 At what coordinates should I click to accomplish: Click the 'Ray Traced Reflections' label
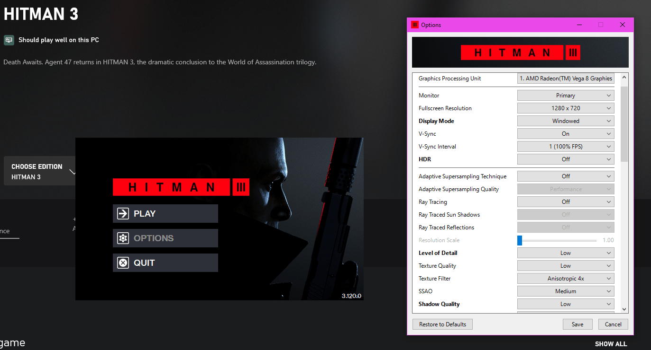coord(446,227)
